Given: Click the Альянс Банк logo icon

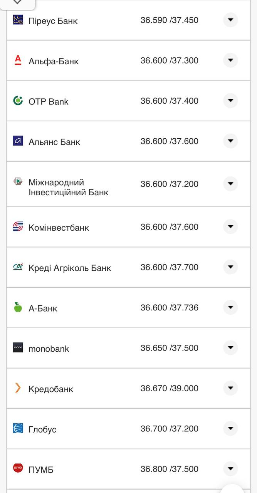Looking at the screenshot, I should (x=18, y=141).
